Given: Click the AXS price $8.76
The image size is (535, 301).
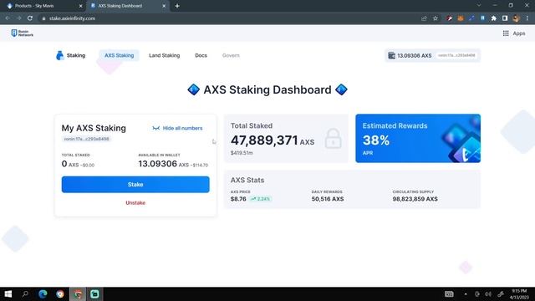Looking at the screenshot, I should coord(238,199).
